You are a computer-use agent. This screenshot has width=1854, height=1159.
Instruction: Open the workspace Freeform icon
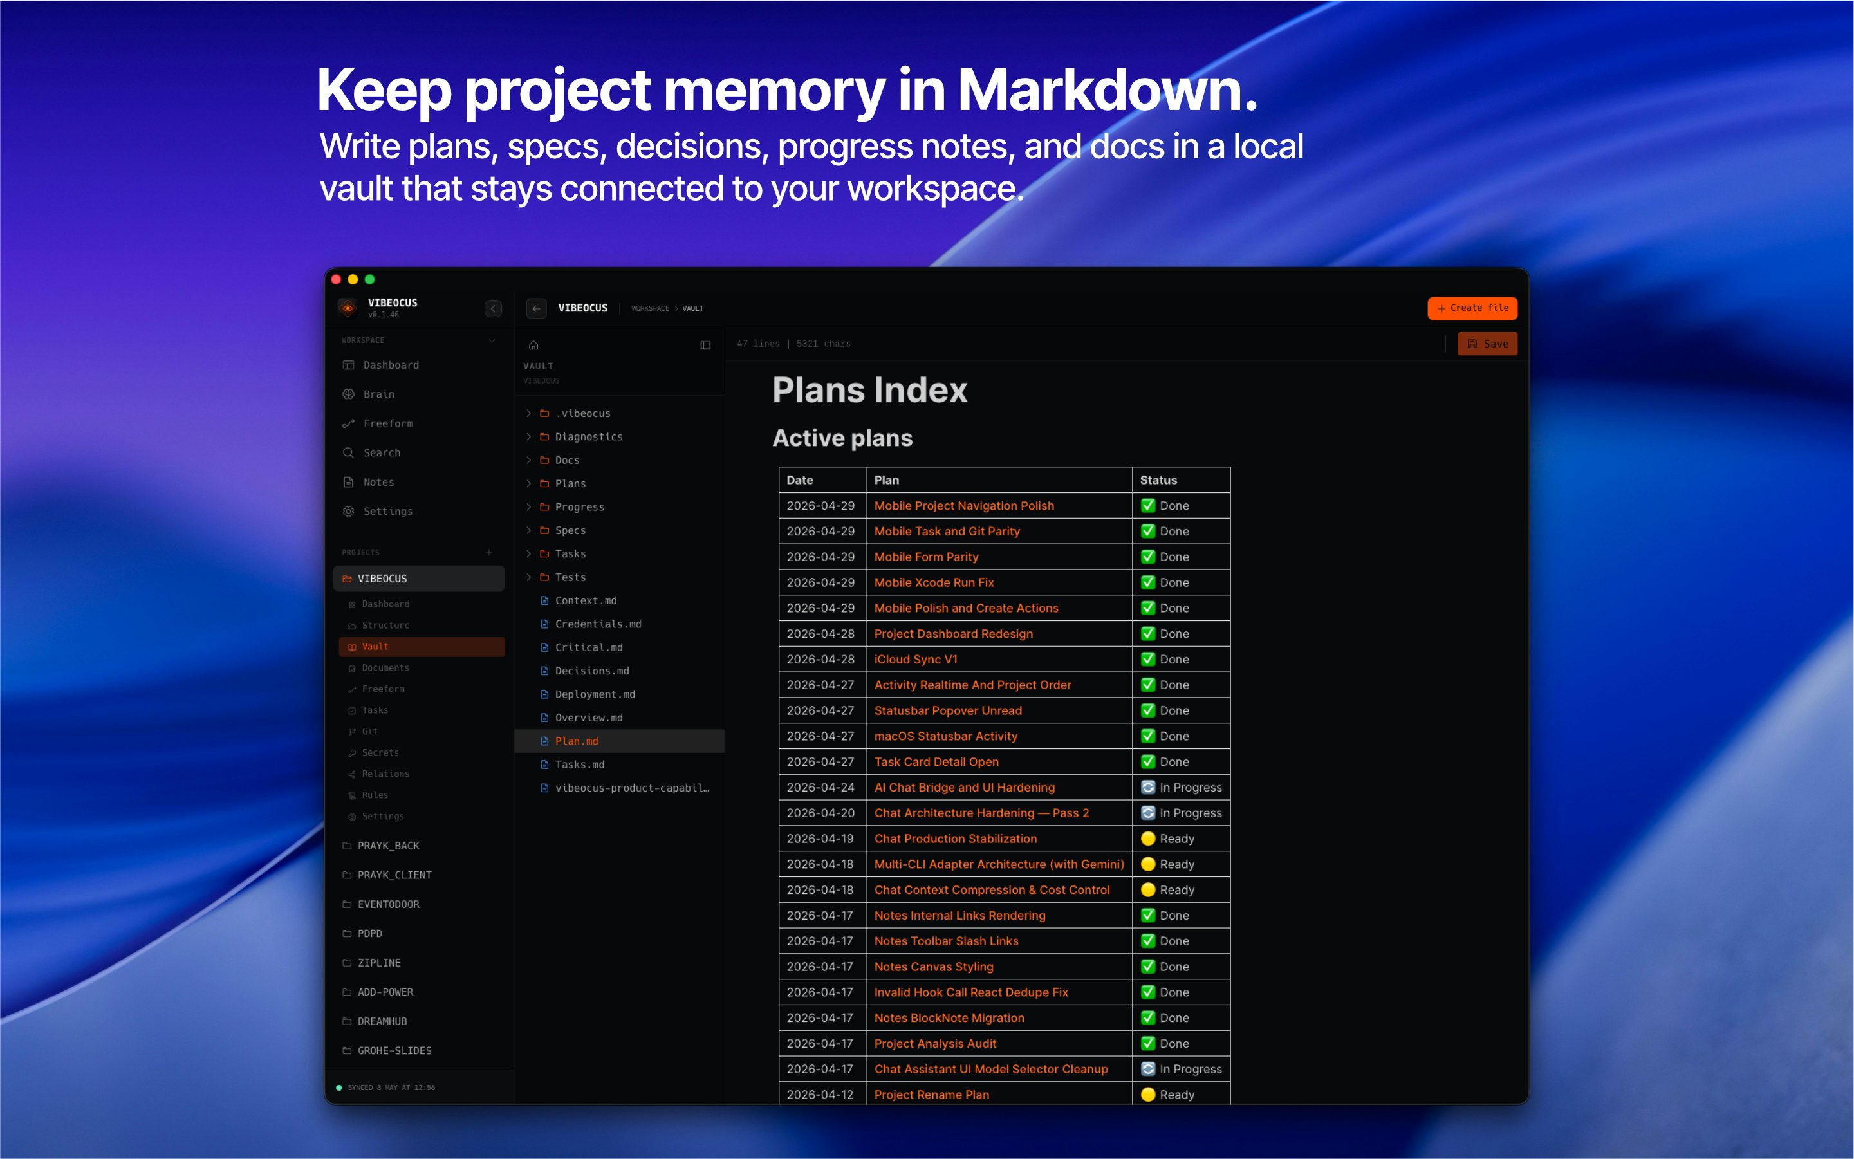click(348, 423)
